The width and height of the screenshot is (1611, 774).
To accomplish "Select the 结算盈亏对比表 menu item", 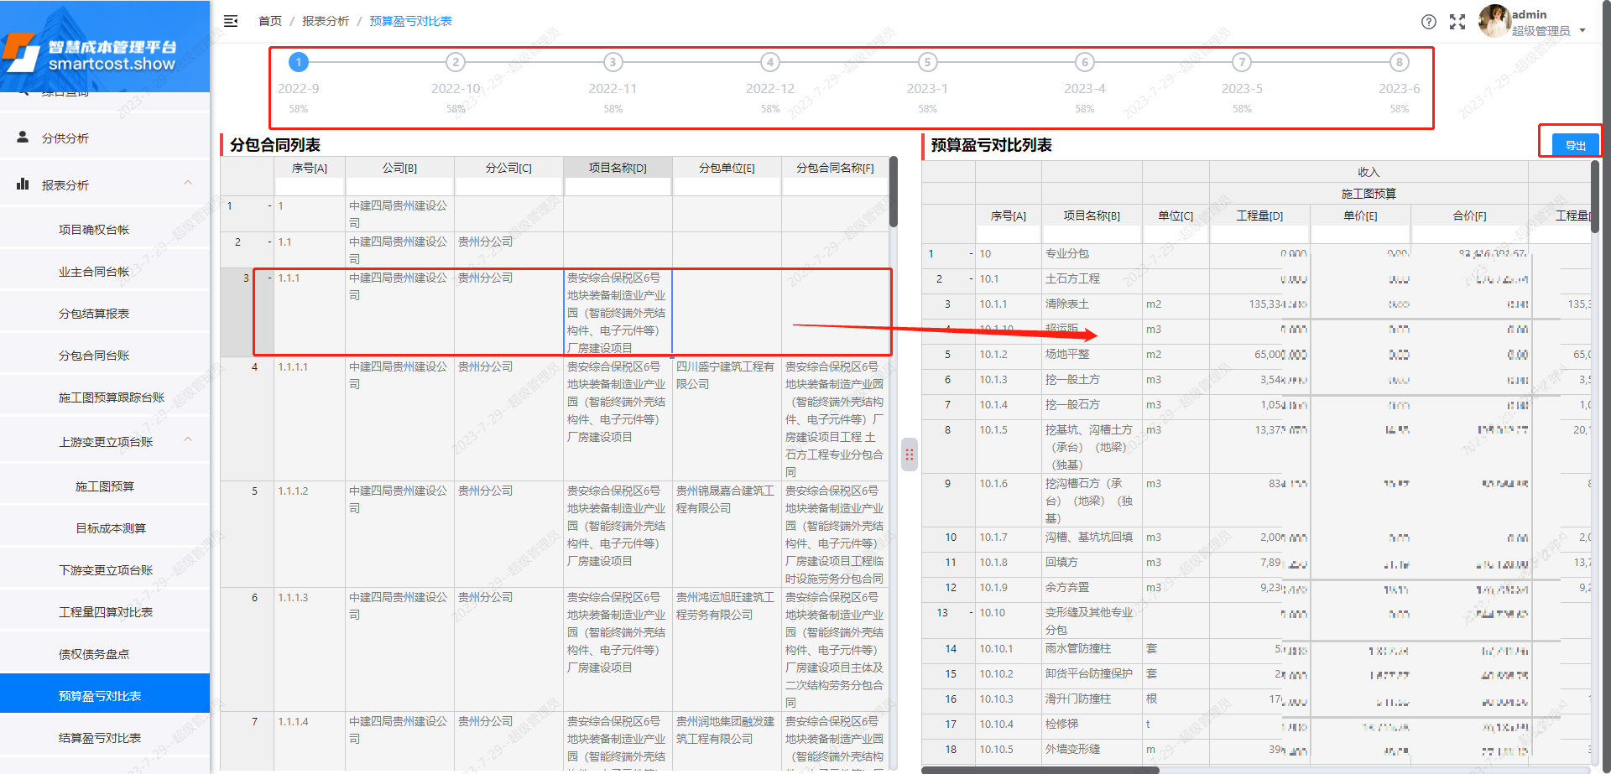I will coord(107,736).
